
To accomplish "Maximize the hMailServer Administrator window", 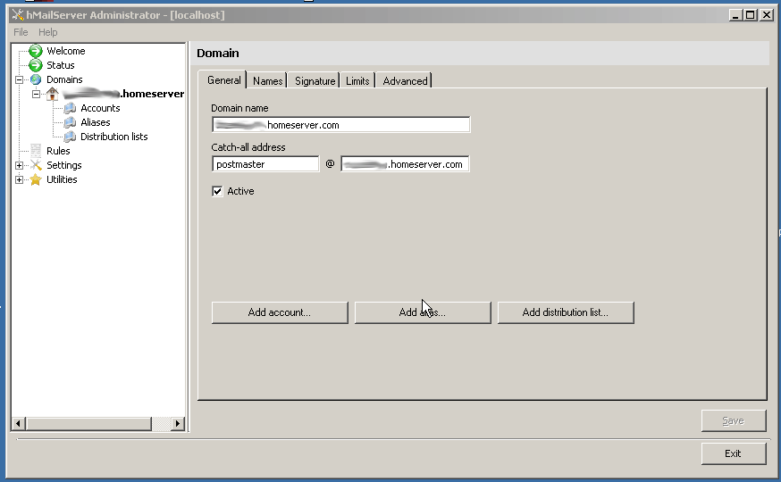I will [x=750, y=15].
